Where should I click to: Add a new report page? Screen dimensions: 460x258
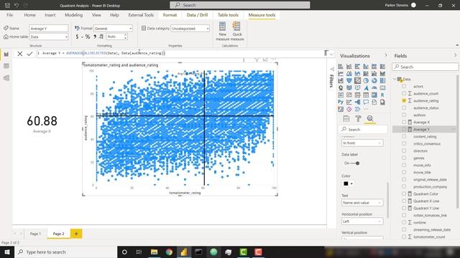click(76, 234)
